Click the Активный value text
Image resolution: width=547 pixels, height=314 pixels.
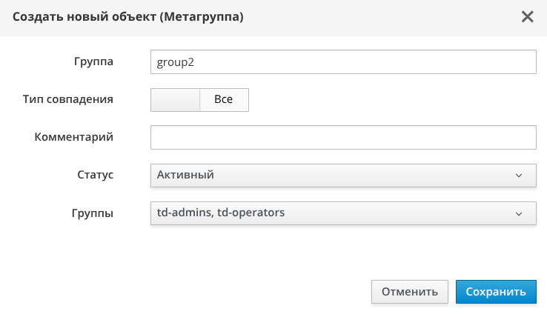click(185, 176)
